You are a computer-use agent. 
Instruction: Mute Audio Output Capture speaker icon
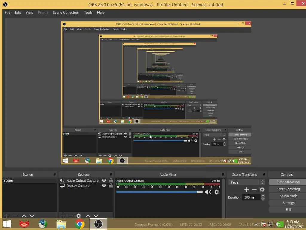pyautogui.click(x=208, y=192)
